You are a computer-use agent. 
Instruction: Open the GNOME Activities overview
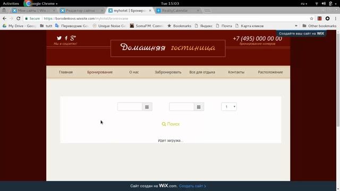pyautogui.click(x=11, y=4)
